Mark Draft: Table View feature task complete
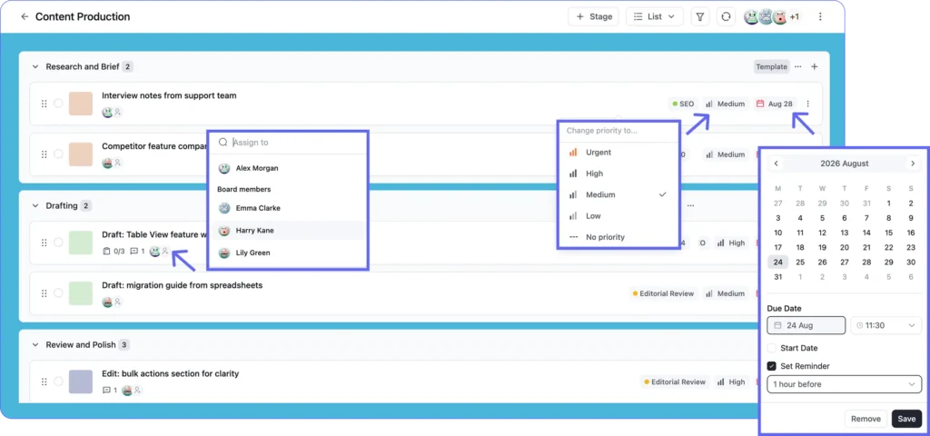Screen dimensions: 930x436 point(58,242)
